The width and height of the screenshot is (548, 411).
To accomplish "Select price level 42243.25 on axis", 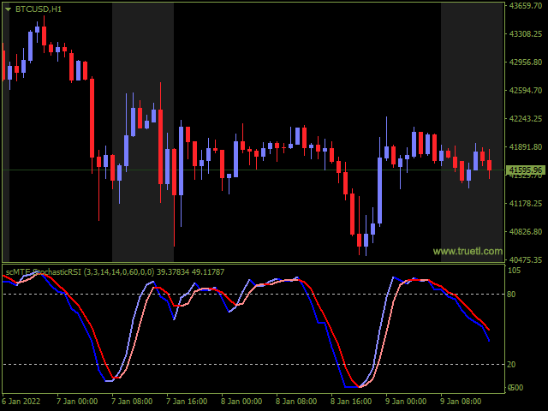I will click(x=526, y=118).
